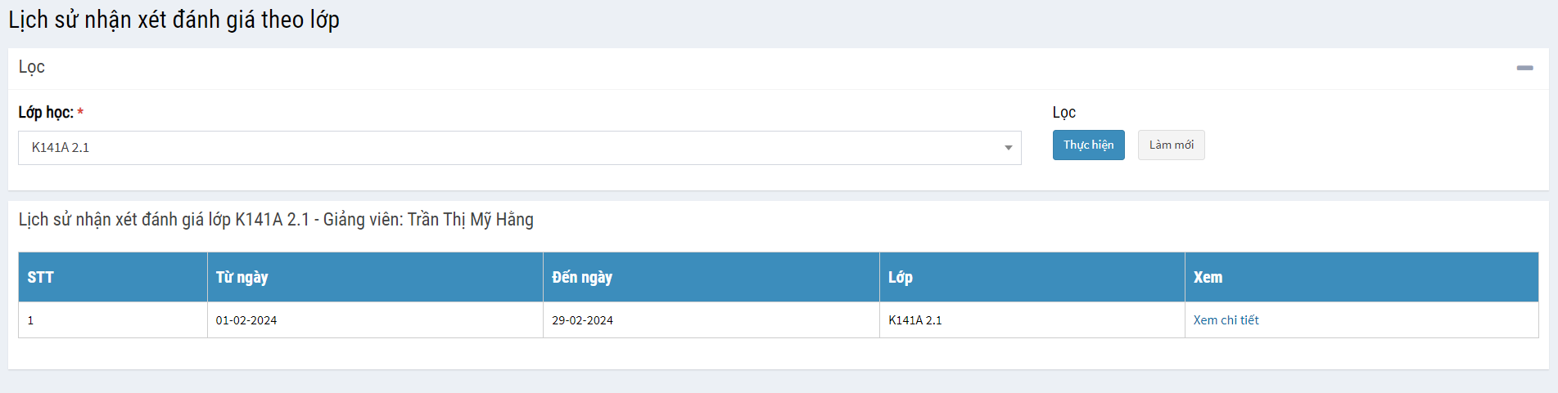Click the Xem column header
This screenshot has height=393, width=1558.
1208,278
